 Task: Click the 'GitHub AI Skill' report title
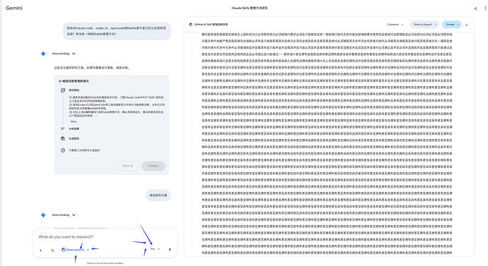(211, 25)
